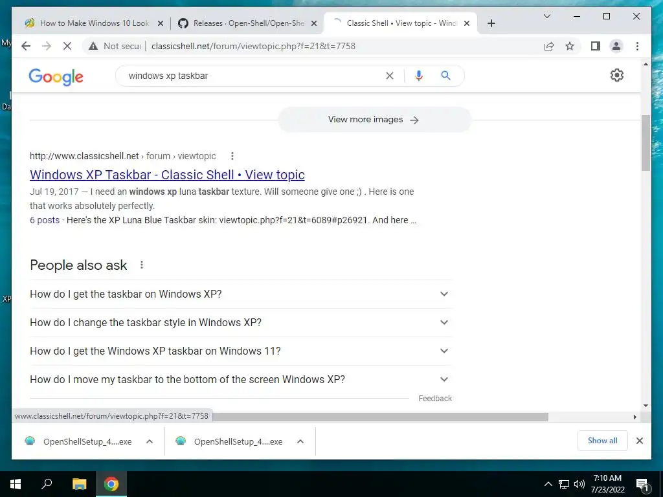Open second OpenShellSetup download options arrow
663x497 pixels.
tap(300, 441)
